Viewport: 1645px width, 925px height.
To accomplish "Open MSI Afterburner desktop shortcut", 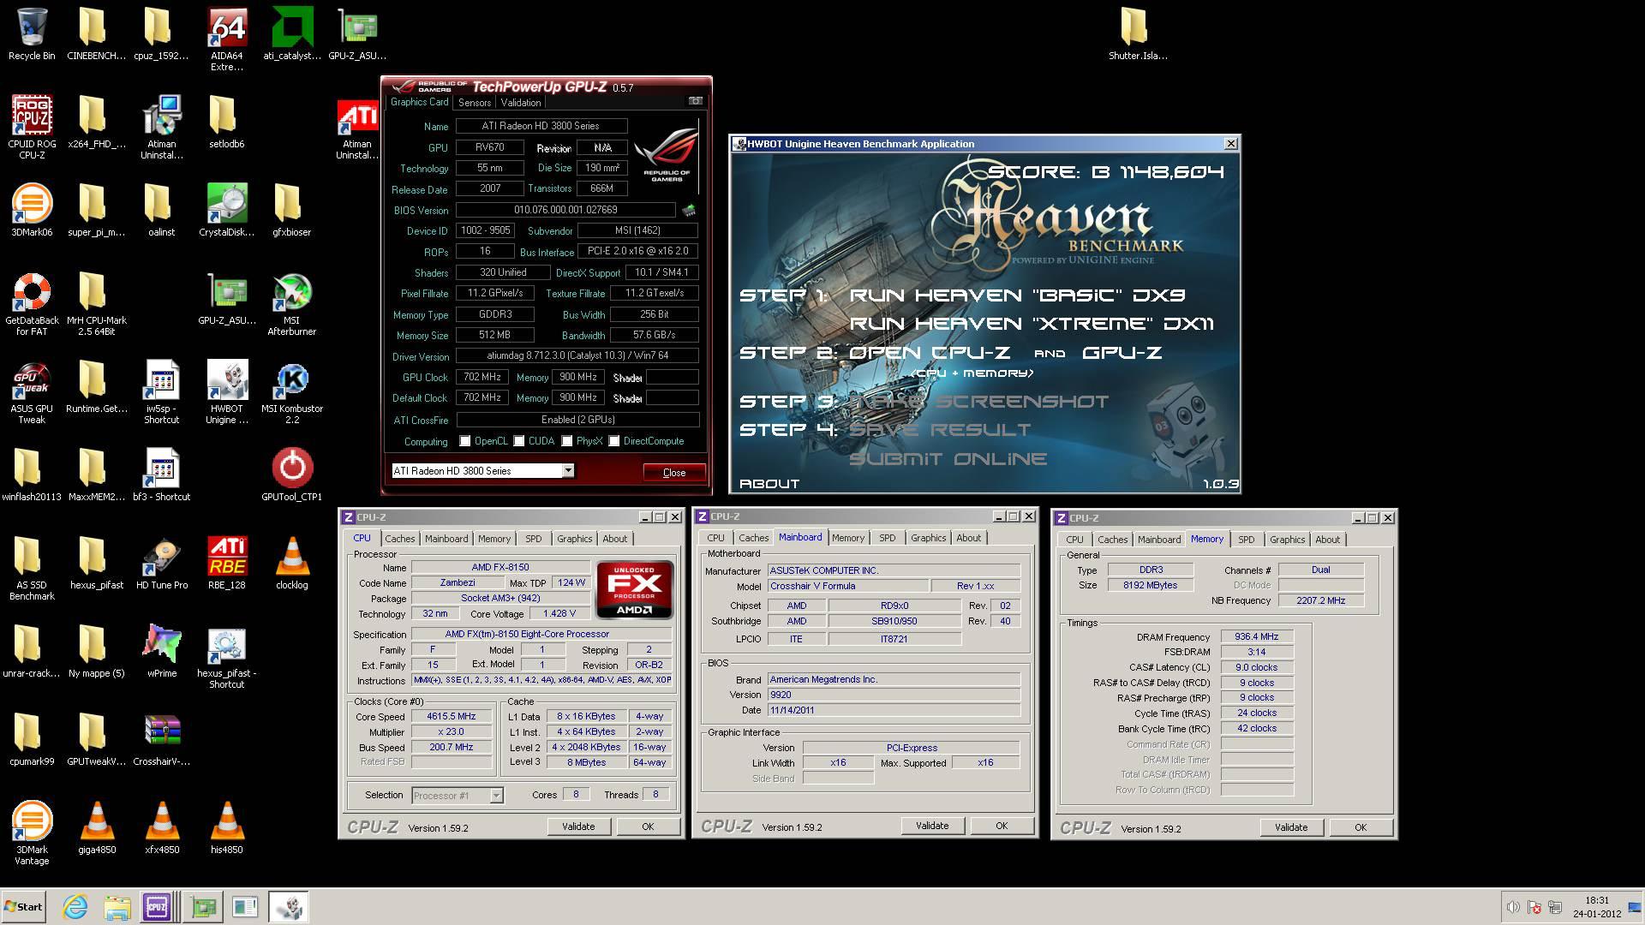I will point(292,304).
